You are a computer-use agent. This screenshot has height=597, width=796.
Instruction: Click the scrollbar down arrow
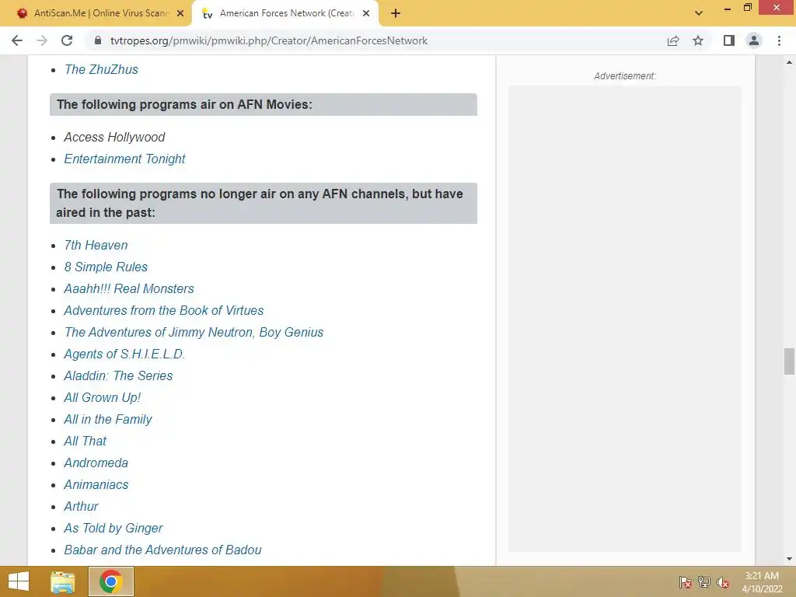(789, 559)
